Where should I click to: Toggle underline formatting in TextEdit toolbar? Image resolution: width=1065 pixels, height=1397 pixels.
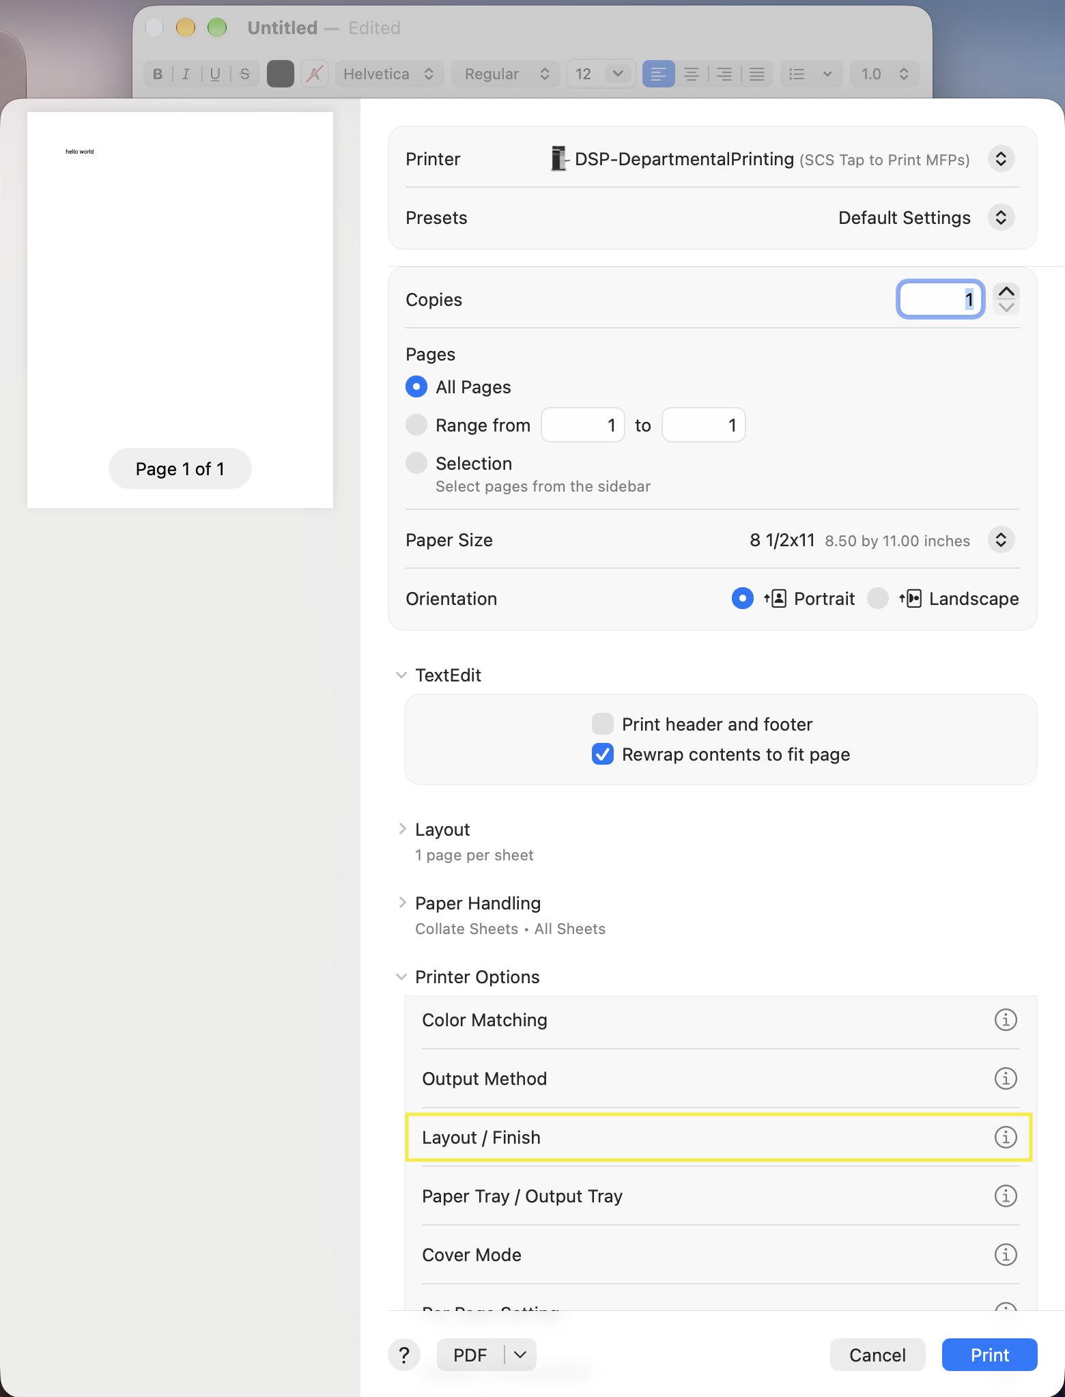tap(215, 74)
